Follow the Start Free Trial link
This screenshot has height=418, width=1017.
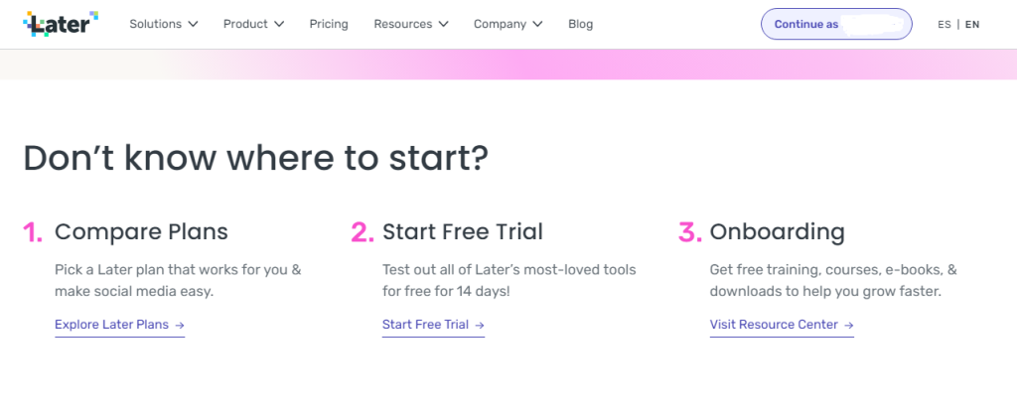point(433,325)
